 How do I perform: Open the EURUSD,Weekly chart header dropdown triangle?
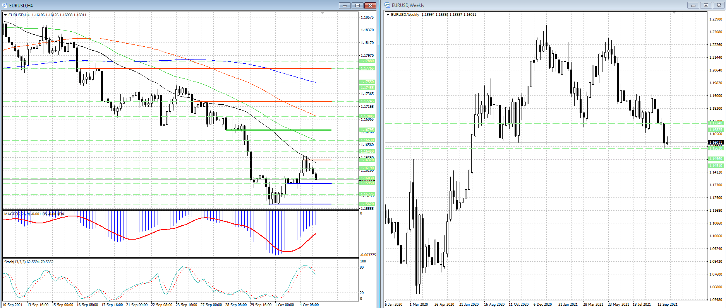click(x=388, y=15)
